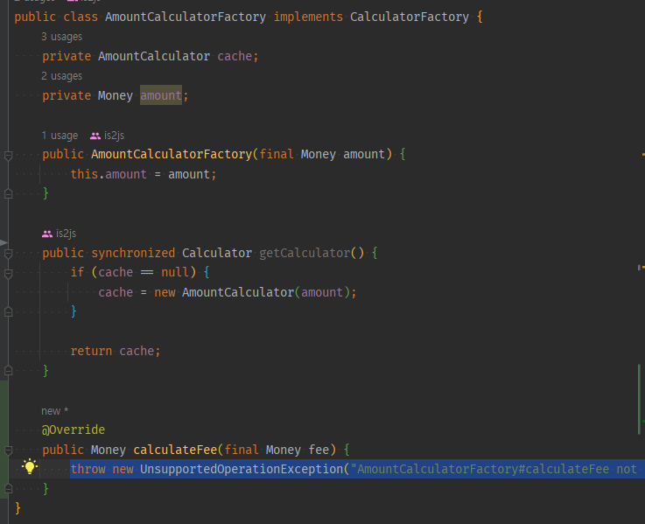Click the 'return cache;' statement
Image resolution: width=645 pixels, height=524 pixels.
pyautogui.click(x=116, y=351)
